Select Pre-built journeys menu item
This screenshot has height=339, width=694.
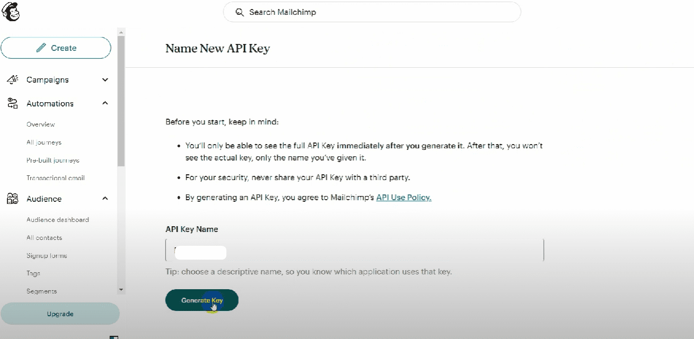click(53, 160)
